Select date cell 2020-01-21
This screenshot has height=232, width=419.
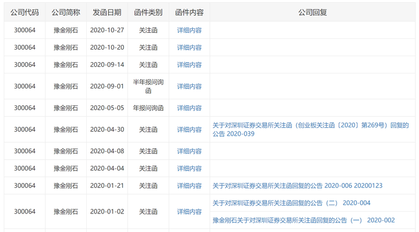coord(107,186)
